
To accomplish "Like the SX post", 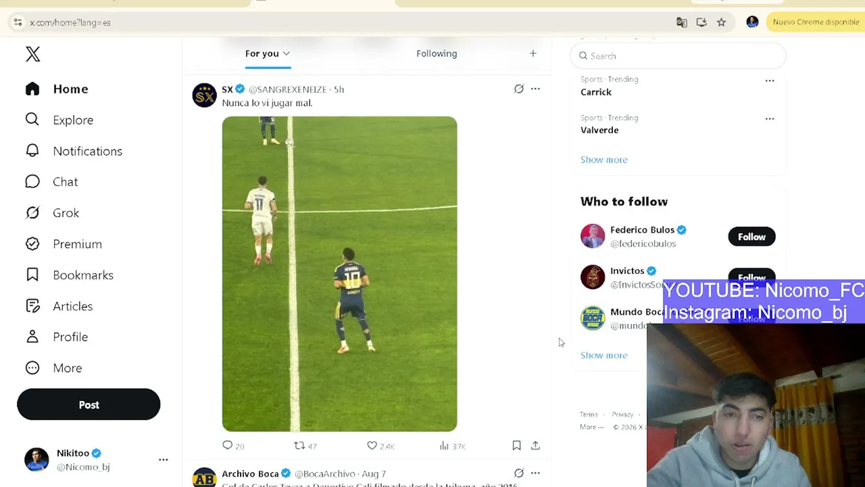I will click(372, 446).
